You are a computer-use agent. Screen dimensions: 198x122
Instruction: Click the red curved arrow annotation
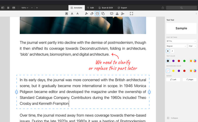[115, 56]
